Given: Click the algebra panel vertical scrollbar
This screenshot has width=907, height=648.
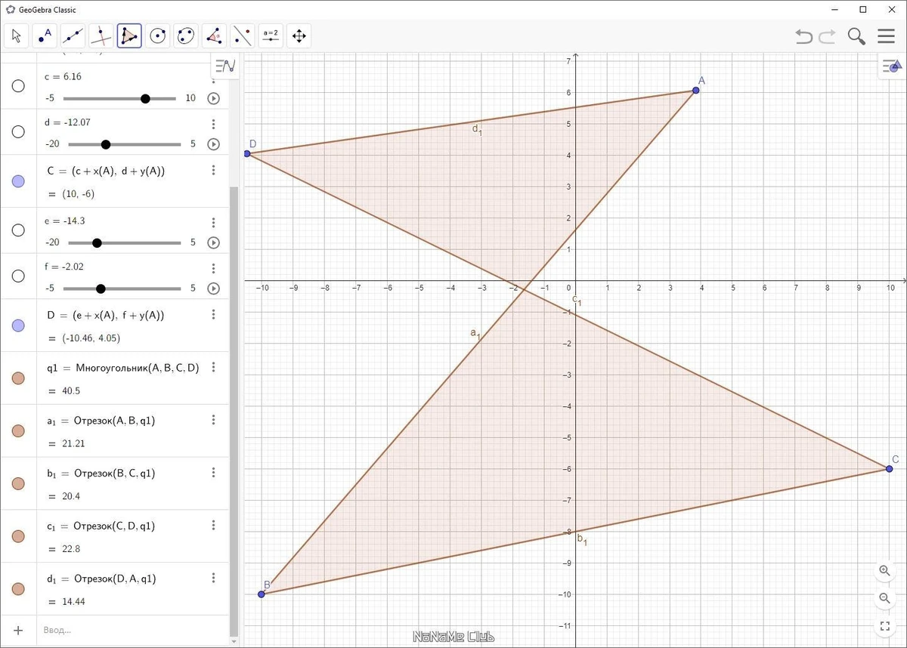Looking at the screenshot, I should click(234, 412).
